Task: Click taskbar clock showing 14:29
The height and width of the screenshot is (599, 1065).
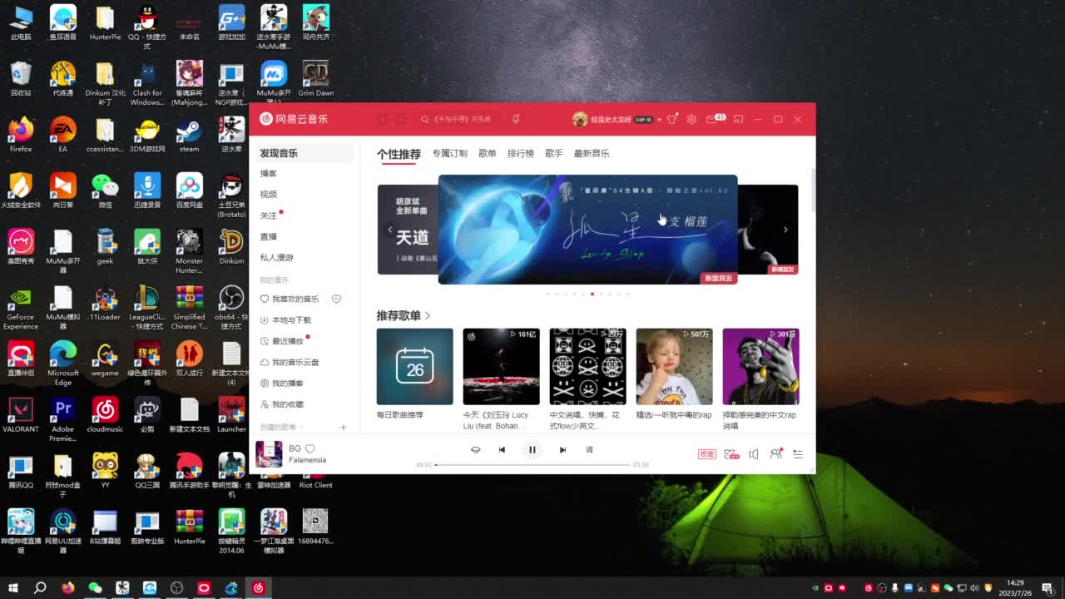Action: pos(1015,587)
